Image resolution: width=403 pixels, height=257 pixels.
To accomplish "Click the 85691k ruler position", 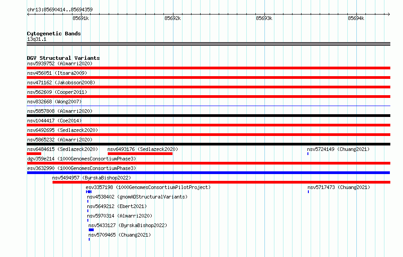I will pyautogui.click(x=81, y=18).
